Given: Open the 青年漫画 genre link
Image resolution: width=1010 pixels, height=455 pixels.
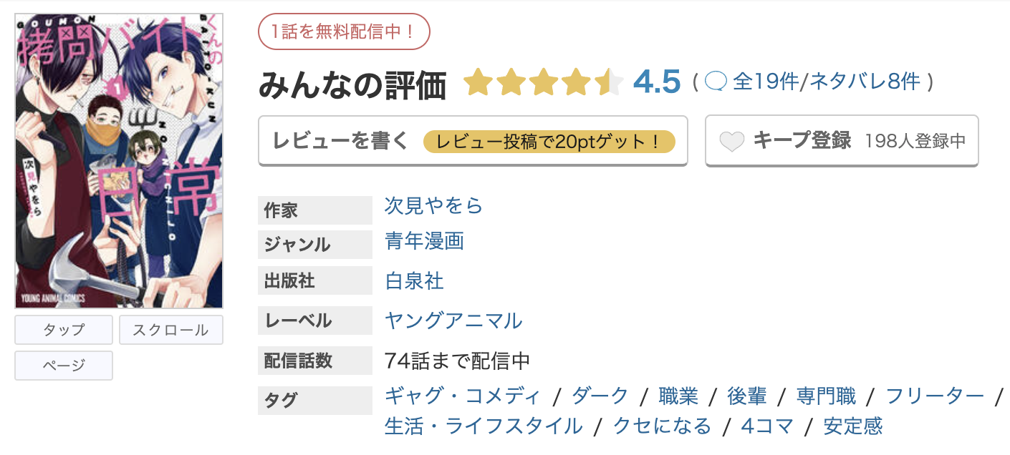Looking at the screenshot, I should click(x=423, y=243).
